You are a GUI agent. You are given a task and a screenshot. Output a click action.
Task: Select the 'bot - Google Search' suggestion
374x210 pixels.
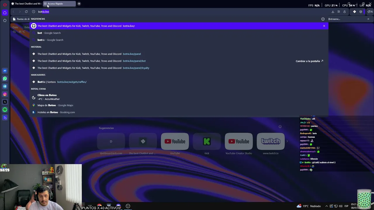179,33
